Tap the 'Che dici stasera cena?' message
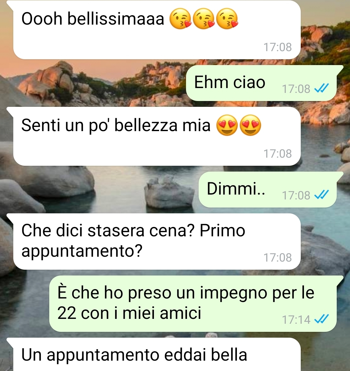 157,241
